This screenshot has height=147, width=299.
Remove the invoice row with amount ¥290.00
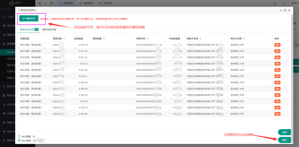pos(277,113)
